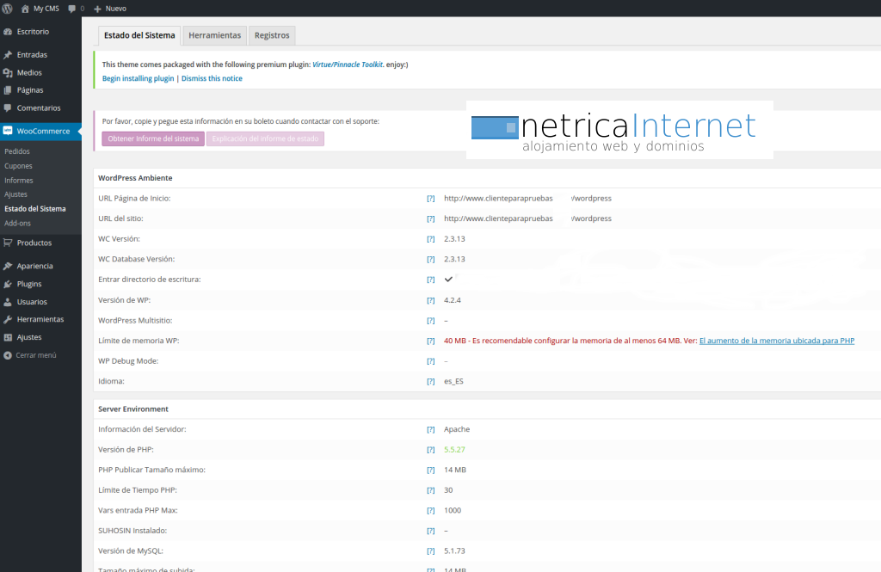
Task: Open Ajustes in WooCommerce submenu
Action: (x=15, y=194)
